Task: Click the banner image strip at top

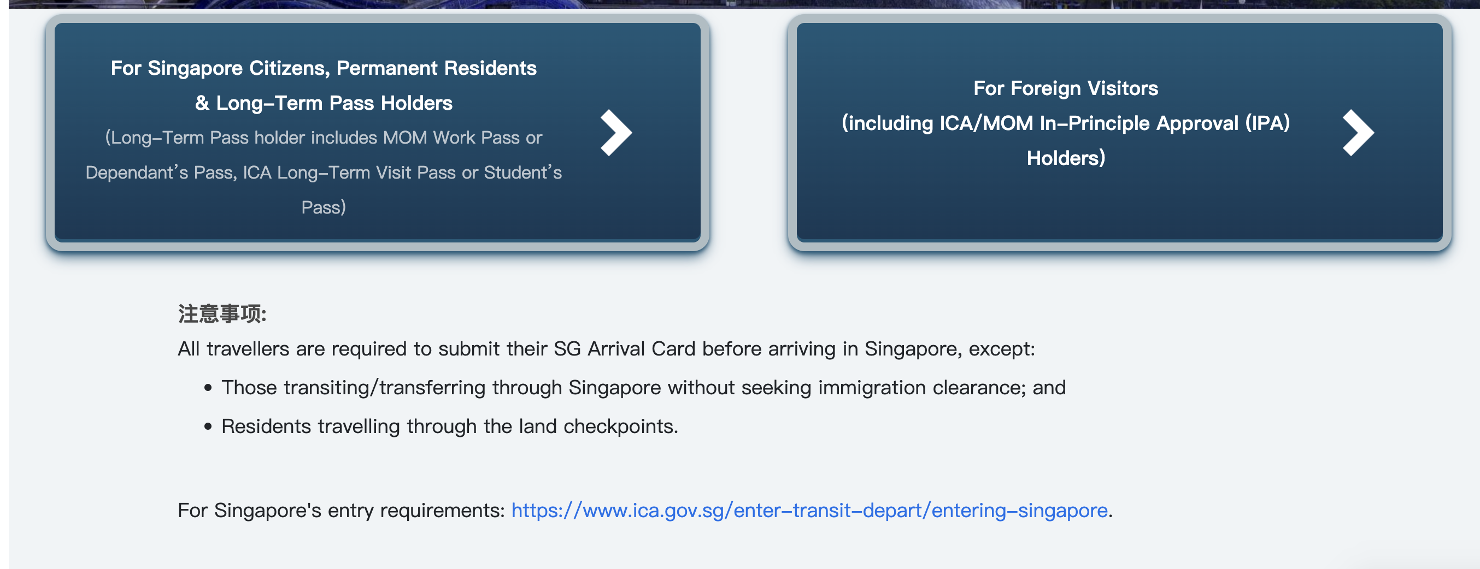Action: pyautogui.click(x=740, y=3)
